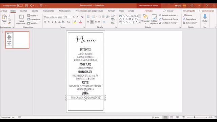Click the line spacing icon
The image size is (217, 122).
107,17
